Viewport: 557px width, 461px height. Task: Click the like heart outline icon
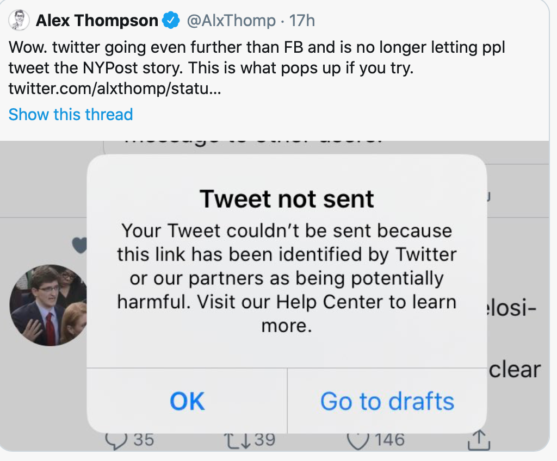[x=357, y=440]
